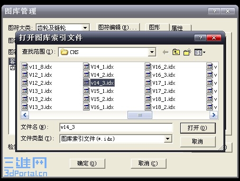The image size is (240, 181).
Task: Click the horizontal scrollbar thumb
Action: coord(140,115)
